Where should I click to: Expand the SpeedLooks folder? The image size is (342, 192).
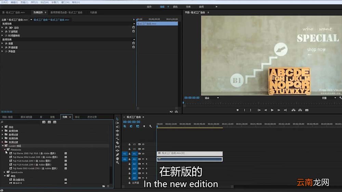click(x=4, y=172)
